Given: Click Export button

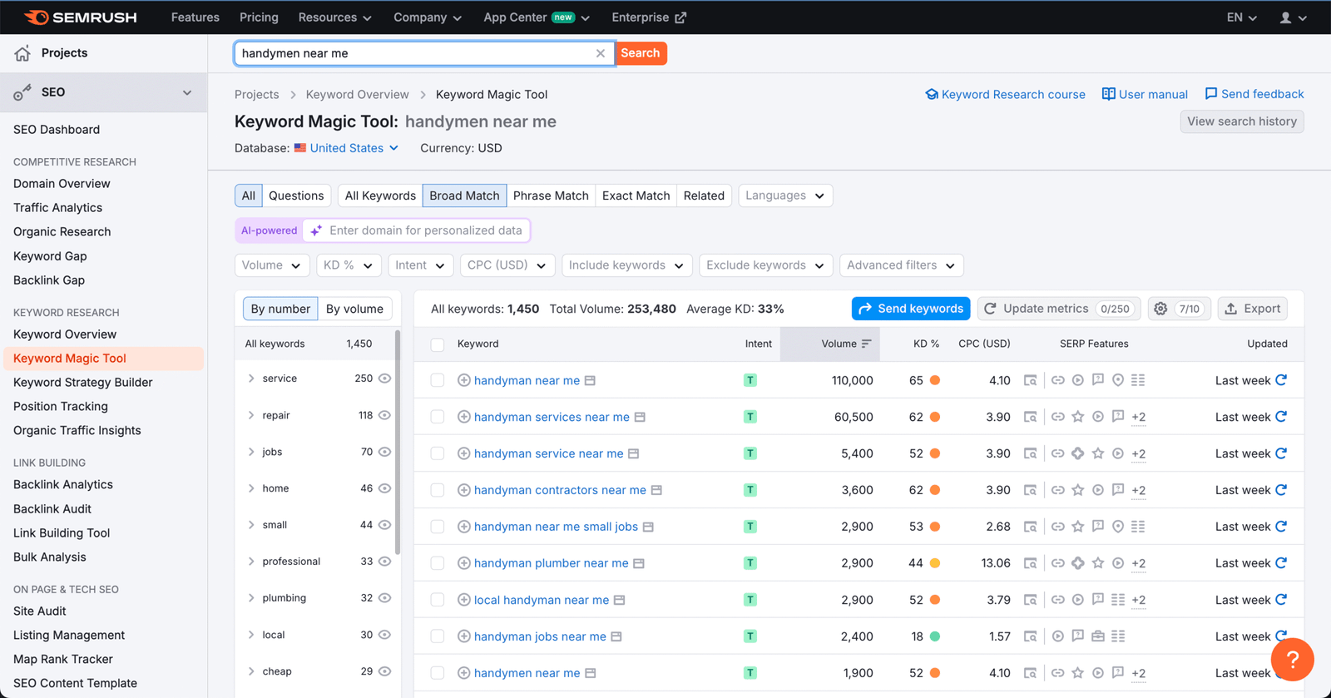Looking at the screenshot, I should [1253, 309].
